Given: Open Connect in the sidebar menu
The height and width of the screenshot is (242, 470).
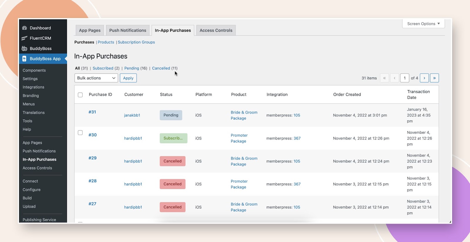Looking at the screenshot, I should click(x=30, y=181).
